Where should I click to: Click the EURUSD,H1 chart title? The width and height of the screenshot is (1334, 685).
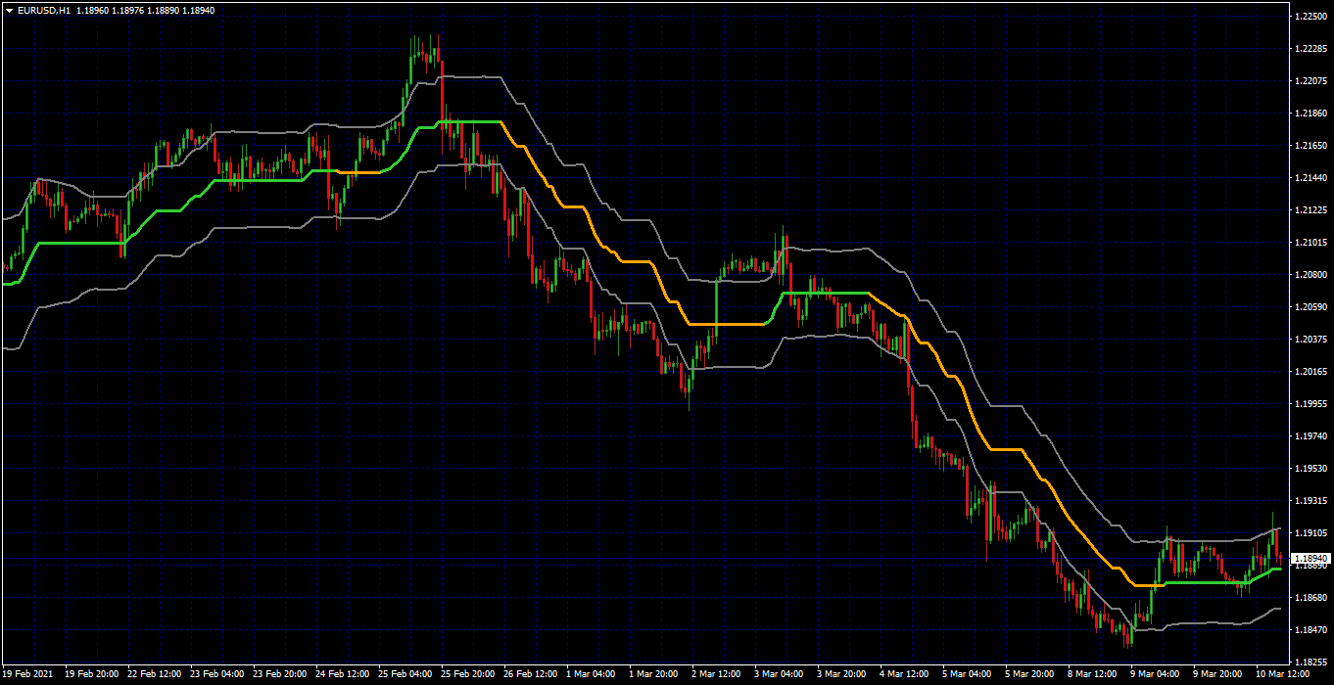point(44,10)
